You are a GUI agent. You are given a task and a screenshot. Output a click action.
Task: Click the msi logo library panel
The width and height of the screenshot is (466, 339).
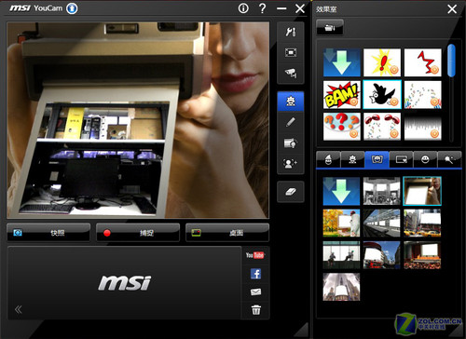124,283
